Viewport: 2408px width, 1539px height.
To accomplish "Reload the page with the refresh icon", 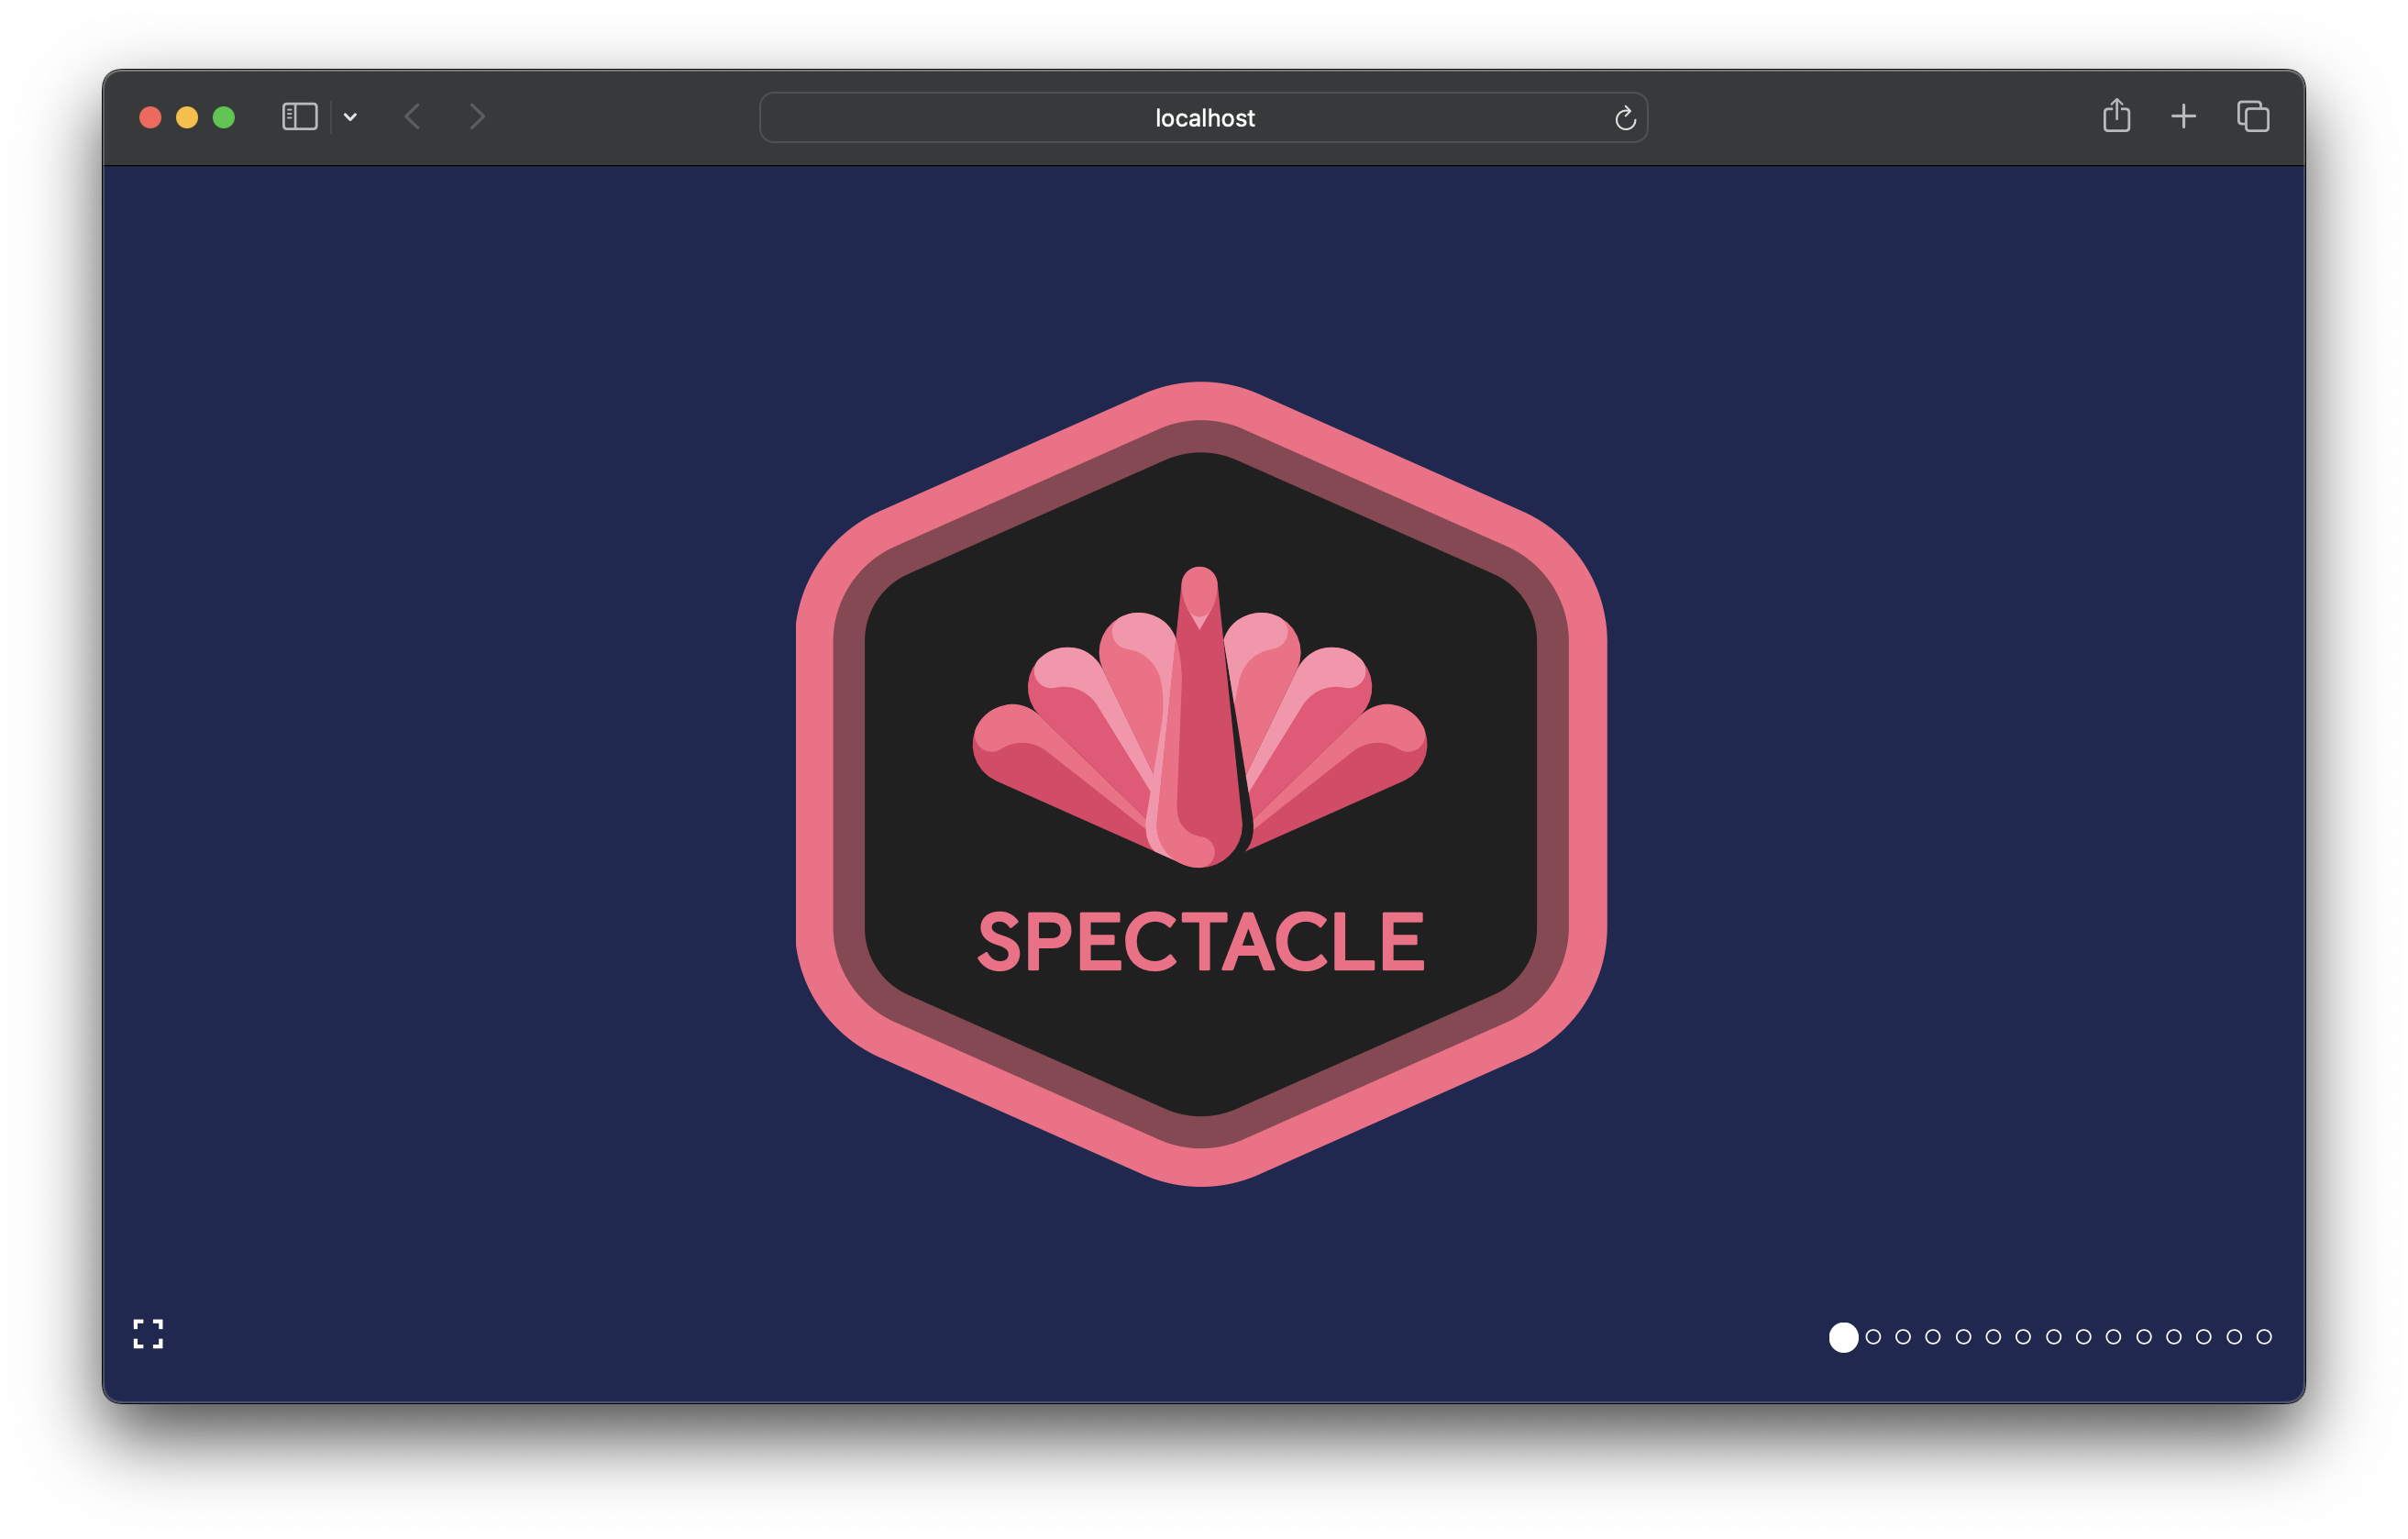I will coord(1625,118).
